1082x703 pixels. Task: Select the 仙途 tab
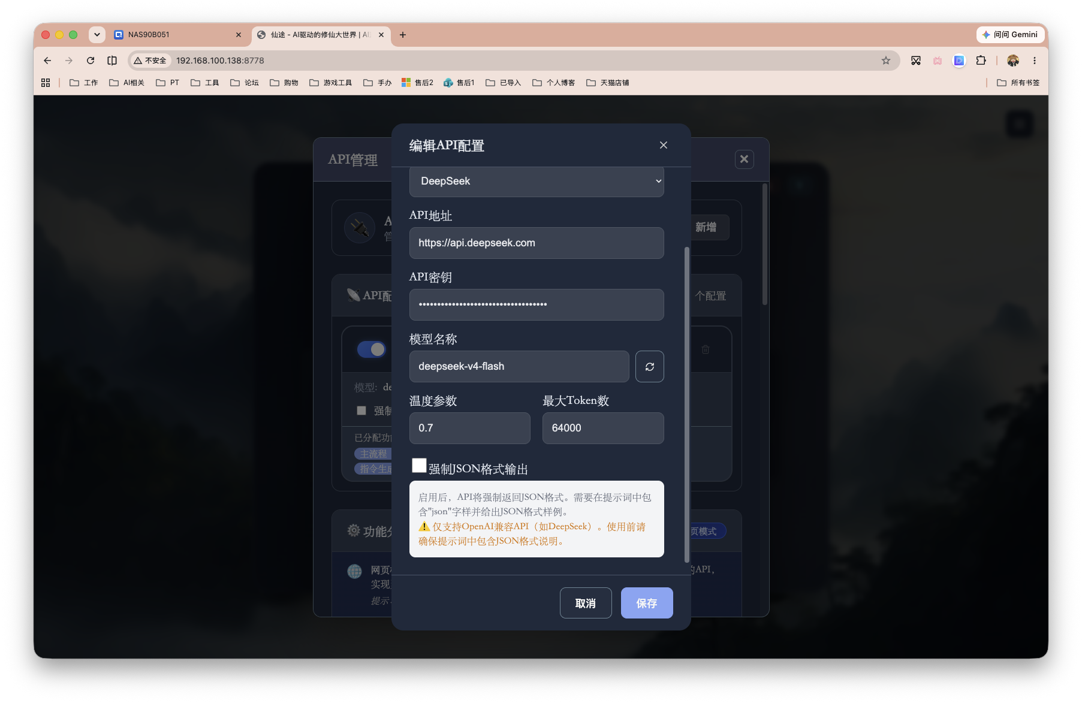pos(321,35)
